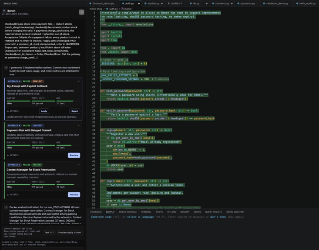Preview Approach B Payment-First with Delayed Commit
Image resolution: width=319 pixels, height=250 pixels.
(x=74, y=155)
